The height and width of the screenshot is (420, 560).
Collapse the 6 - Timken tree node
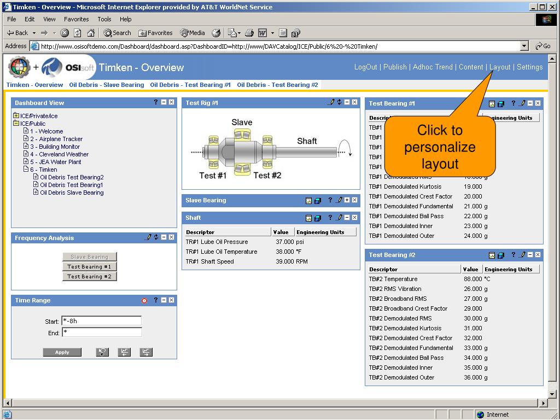26,170
